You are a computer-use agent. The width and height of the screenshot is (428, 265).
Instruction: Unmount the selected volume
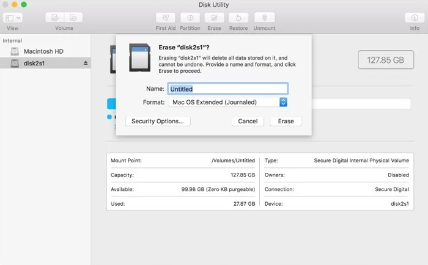[265, 18]
